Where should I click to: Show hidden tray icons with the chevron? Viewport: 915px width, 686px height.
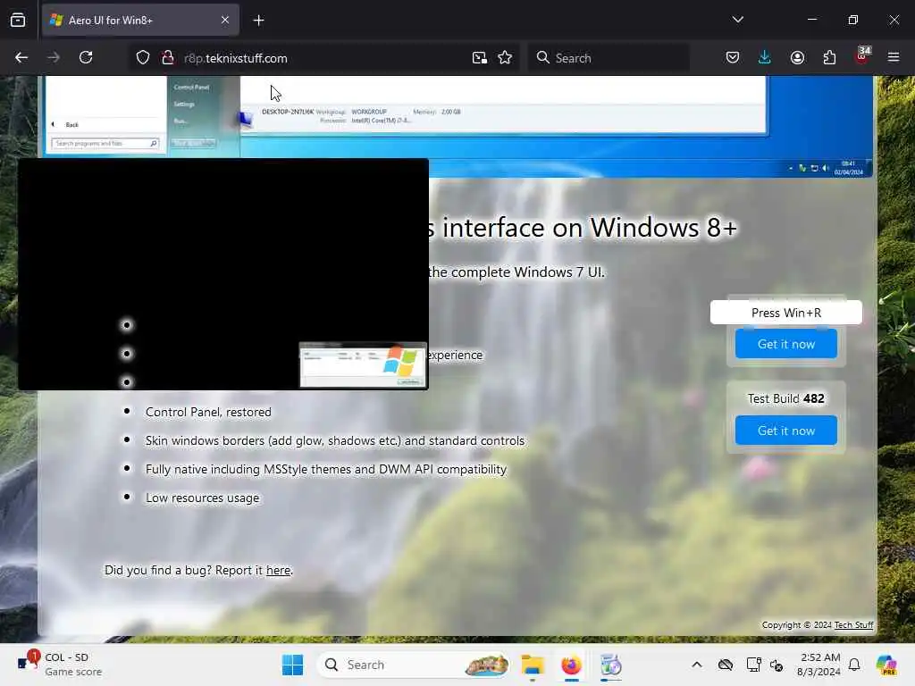697,665
